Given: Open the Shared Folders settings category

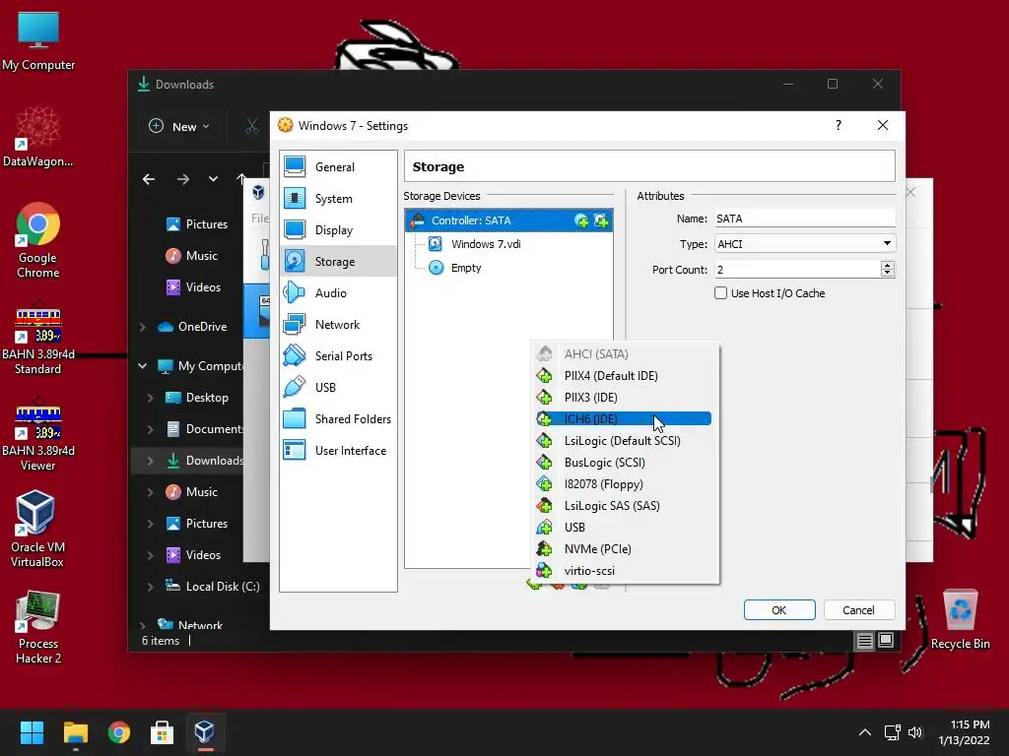Looking at the screenshot, I should [339, 419].
